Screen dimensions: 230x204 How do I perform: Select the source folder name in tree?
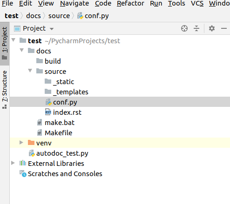pos(55,72)
